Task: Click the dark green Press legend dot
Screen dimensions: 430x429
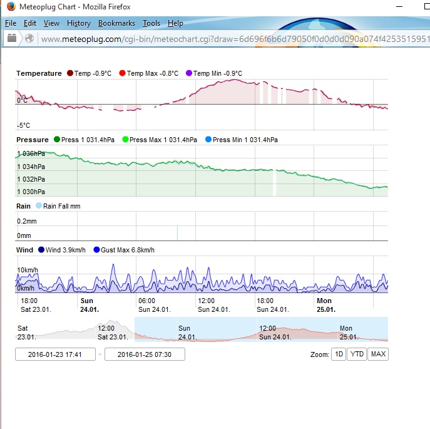Action: tap(57, 140)
